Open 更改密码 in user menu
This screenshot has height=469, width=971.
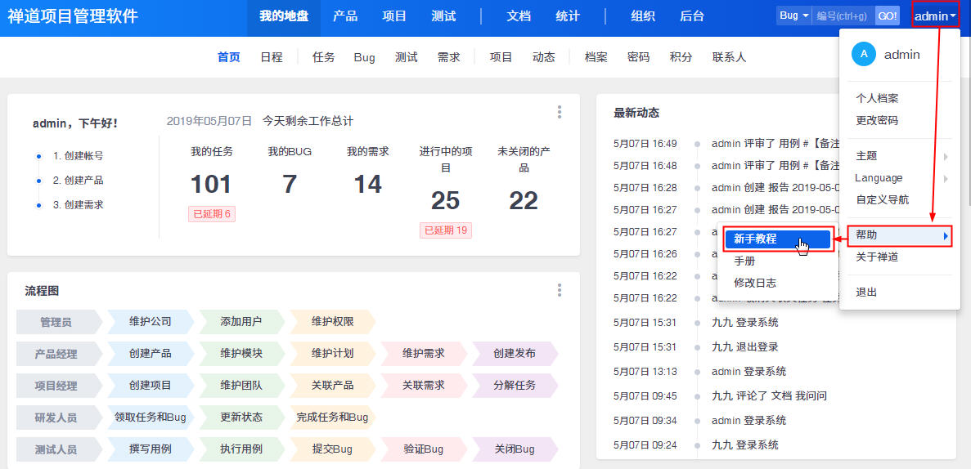tap(877, 120)
